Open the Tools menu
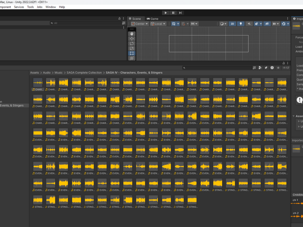 [30, 7]
